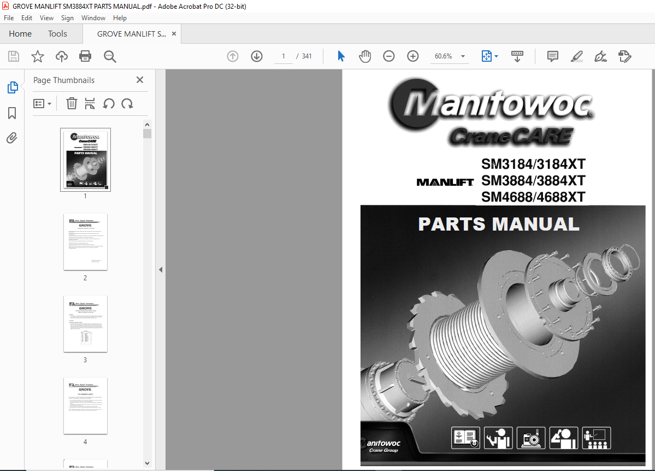Upload file to cloud icon

[x=61, y=56]
